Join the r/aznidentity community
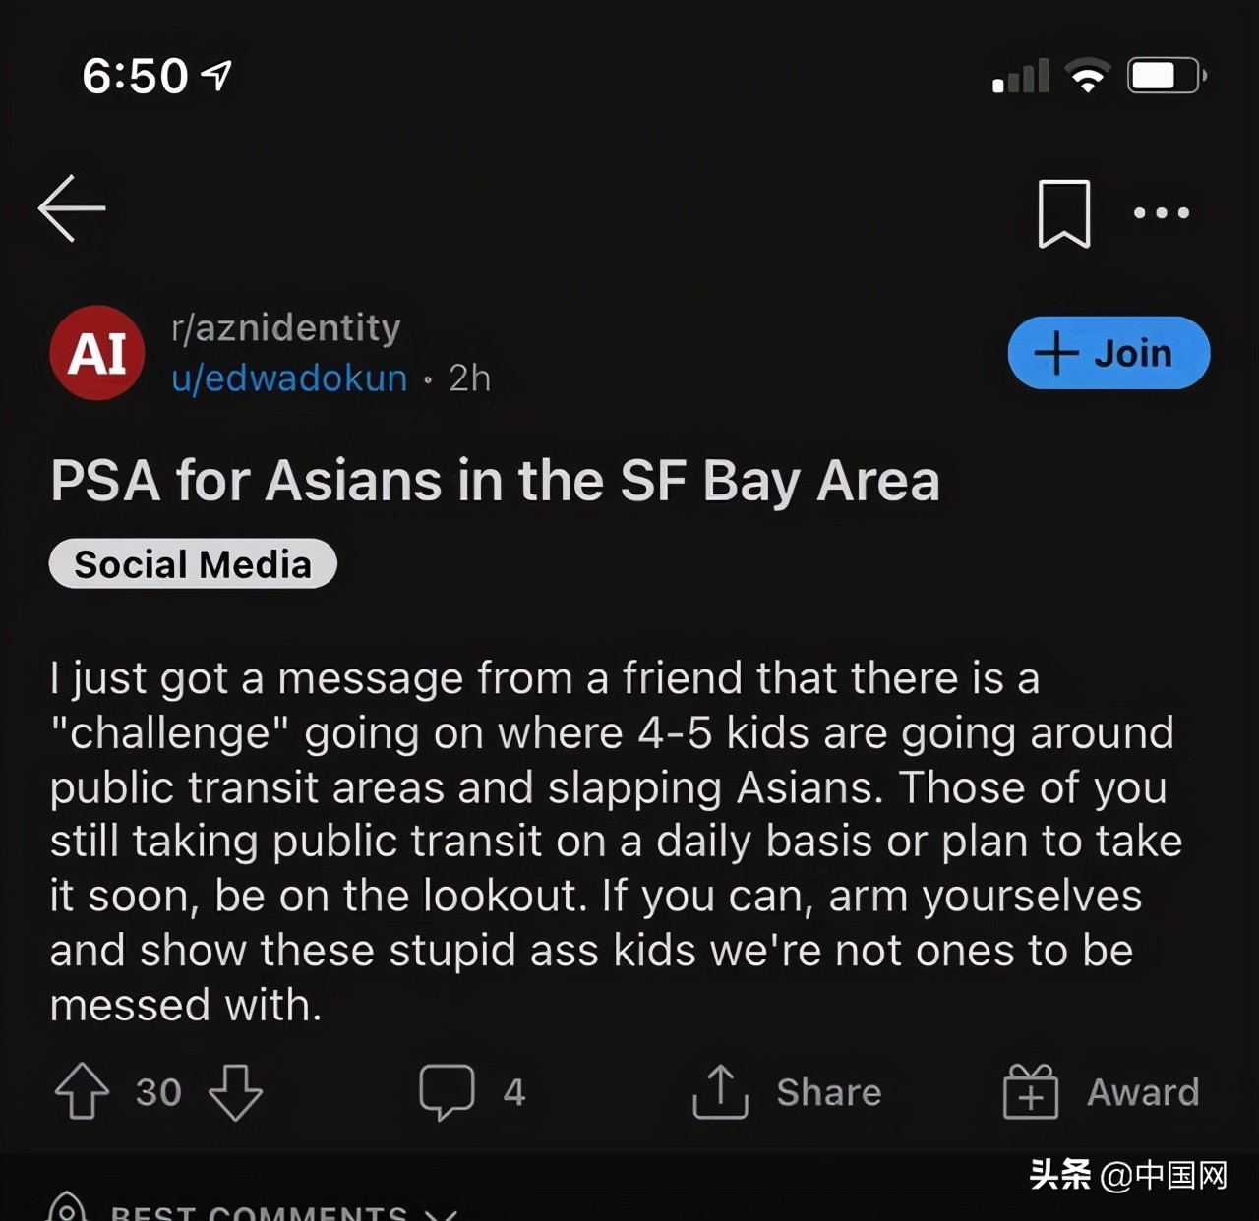Screen dimensions: 1259x1221 1109,353
